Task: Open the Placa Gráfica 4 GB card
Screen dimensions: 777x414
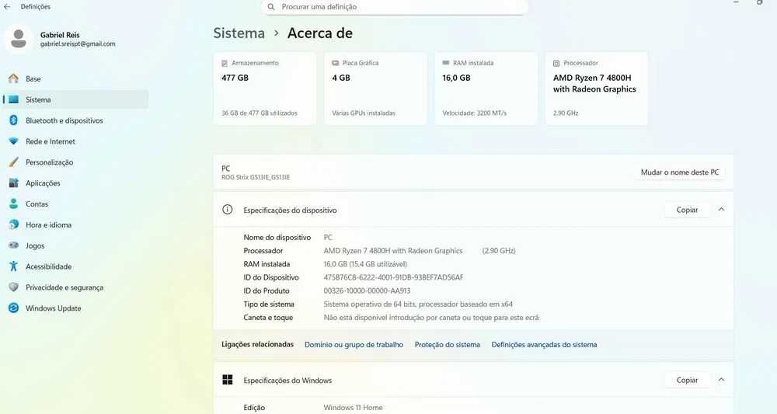Action: click(x=375, y=89)
